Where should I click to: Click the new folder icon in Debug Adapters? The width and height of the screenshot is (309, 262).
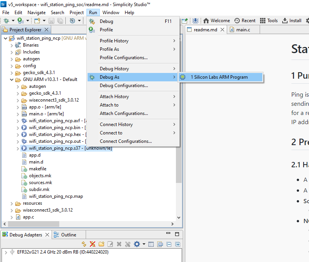point(101,244)
